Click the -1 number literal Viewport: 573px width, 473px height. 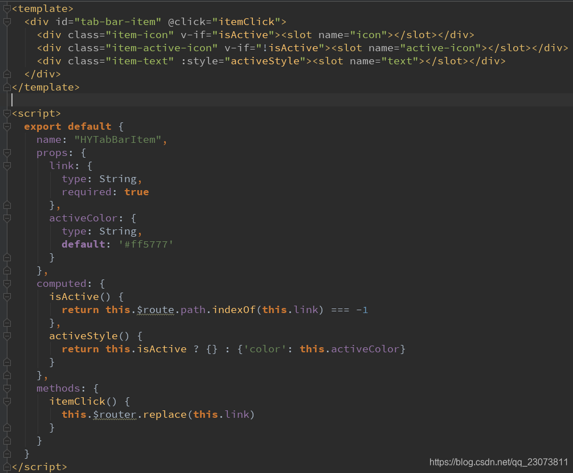pyautogui.click(x=362, y=310)
